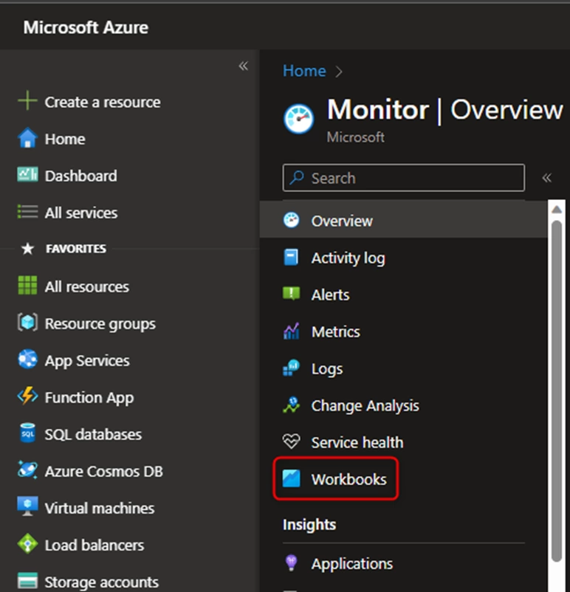570x592 pixels.
Task: Click the FAVORITES star icon
Action: point(27,249)
